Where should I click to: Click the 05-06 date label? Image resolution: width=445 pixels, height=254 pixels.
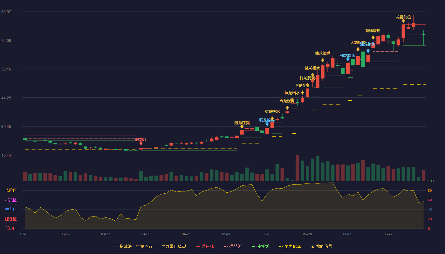227,234
